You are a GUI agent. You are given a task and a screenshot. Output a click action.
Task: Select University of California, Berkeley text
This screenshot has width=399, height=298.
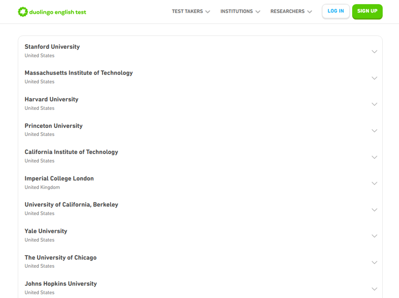click(x=71, y=205)
